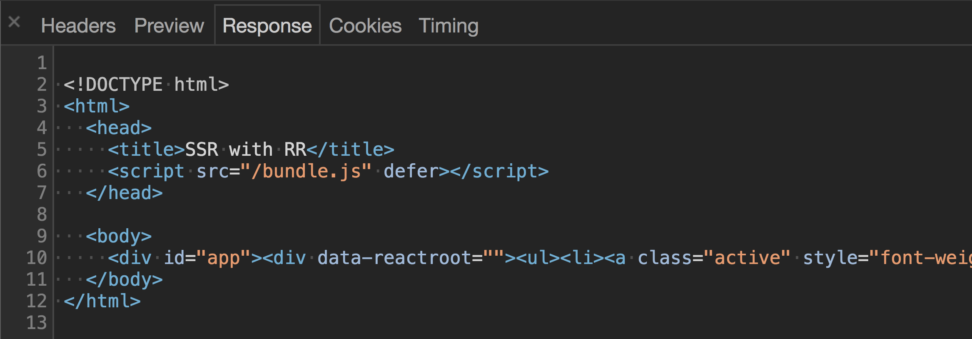This screenshot has height=339, width=972.
Task: Click the opening html tag on line 3
Action: point(97,107)
